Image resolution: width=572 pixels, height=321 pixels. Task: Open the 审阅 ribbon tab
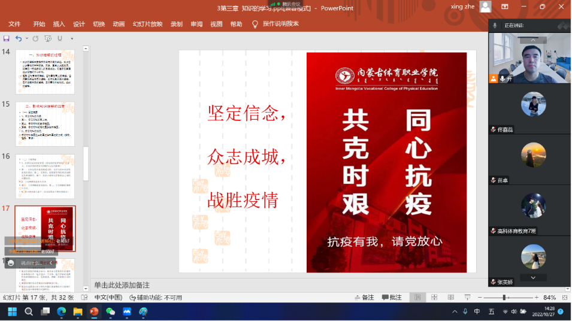[x=196, y=24]
